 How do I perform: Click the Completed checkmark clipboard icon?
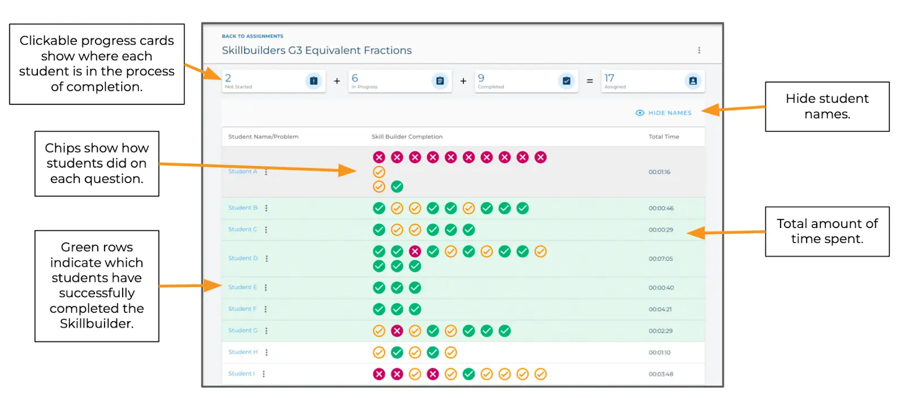566,81
